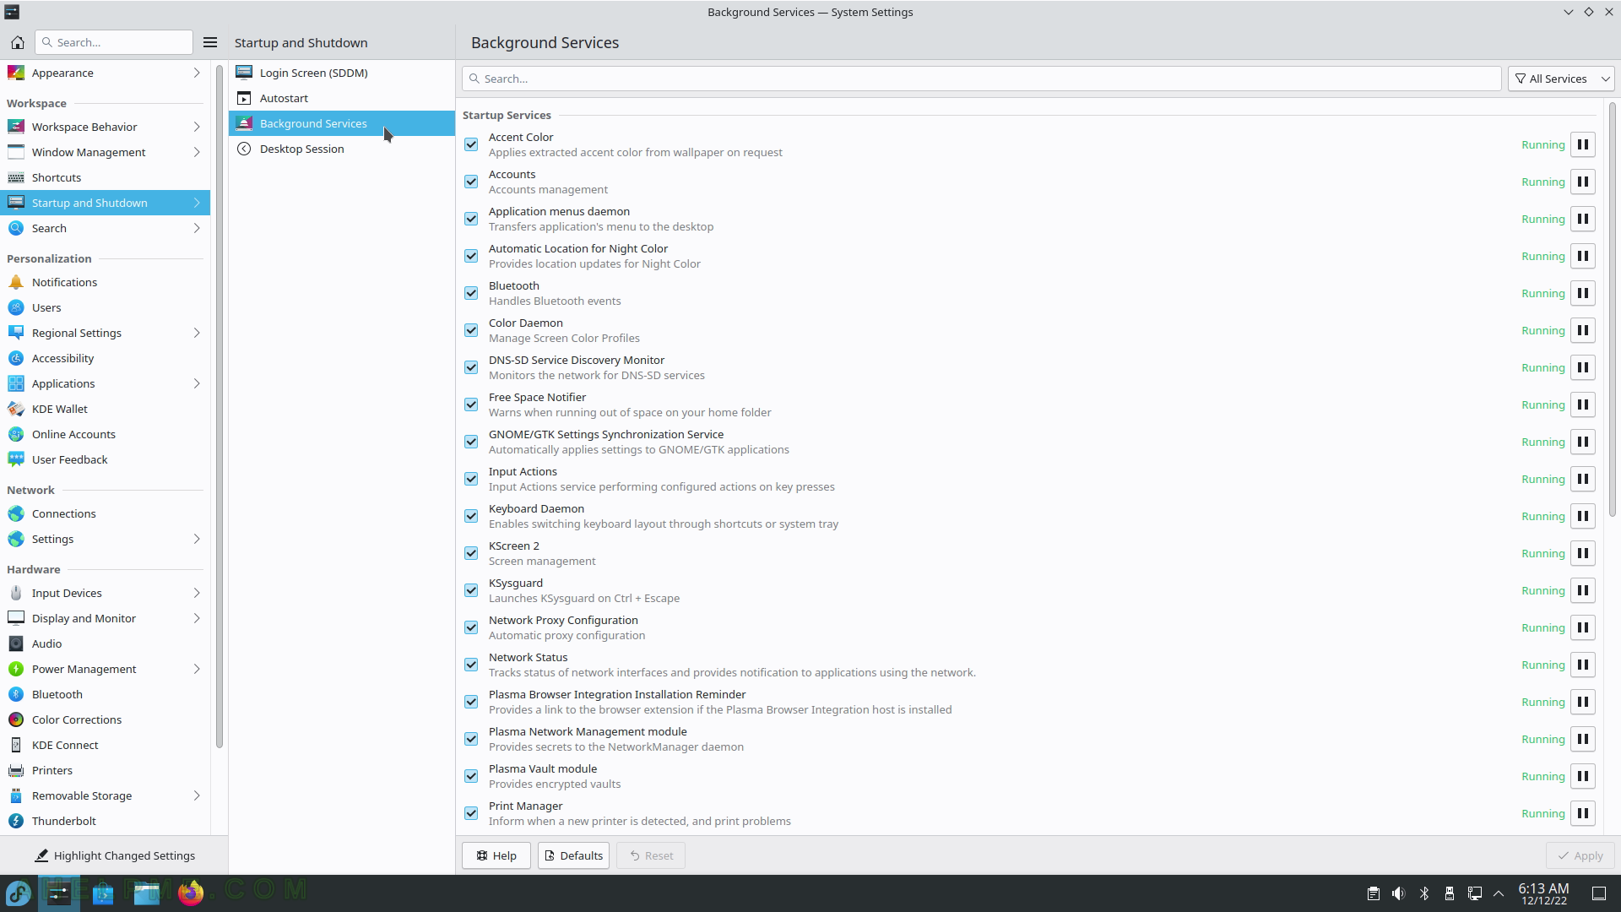1621x912 pixels.
Task: Uncheck the Input Actions service
Action: tap(471, 479)
